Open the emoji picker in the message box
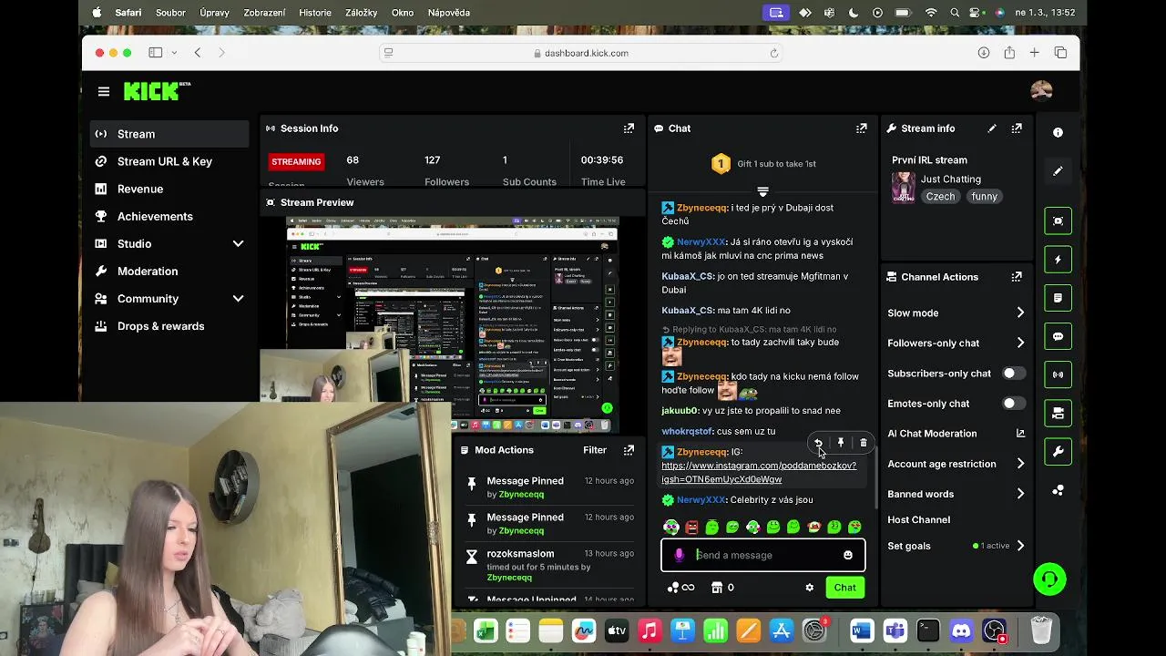The height and width of the screenshot is (656, 1166). coord(848,555)
